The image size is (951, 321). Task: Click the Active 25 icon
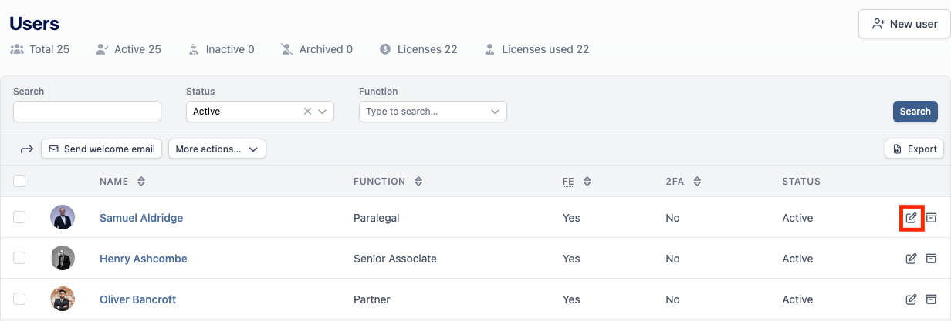[x=102, y=49]
